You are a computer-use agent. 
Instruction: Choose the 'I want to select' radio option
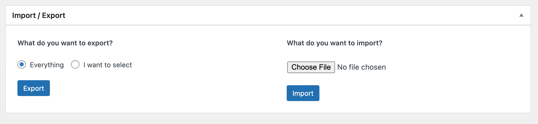pyautogui.click(x=75, y=64)
